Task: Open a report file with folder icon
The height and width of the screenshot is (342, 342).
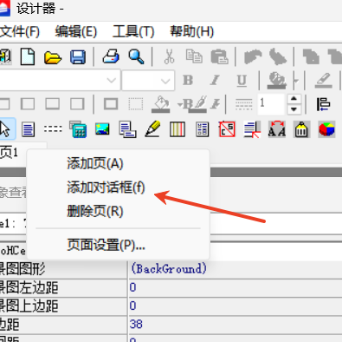Action: coord(53,57)
